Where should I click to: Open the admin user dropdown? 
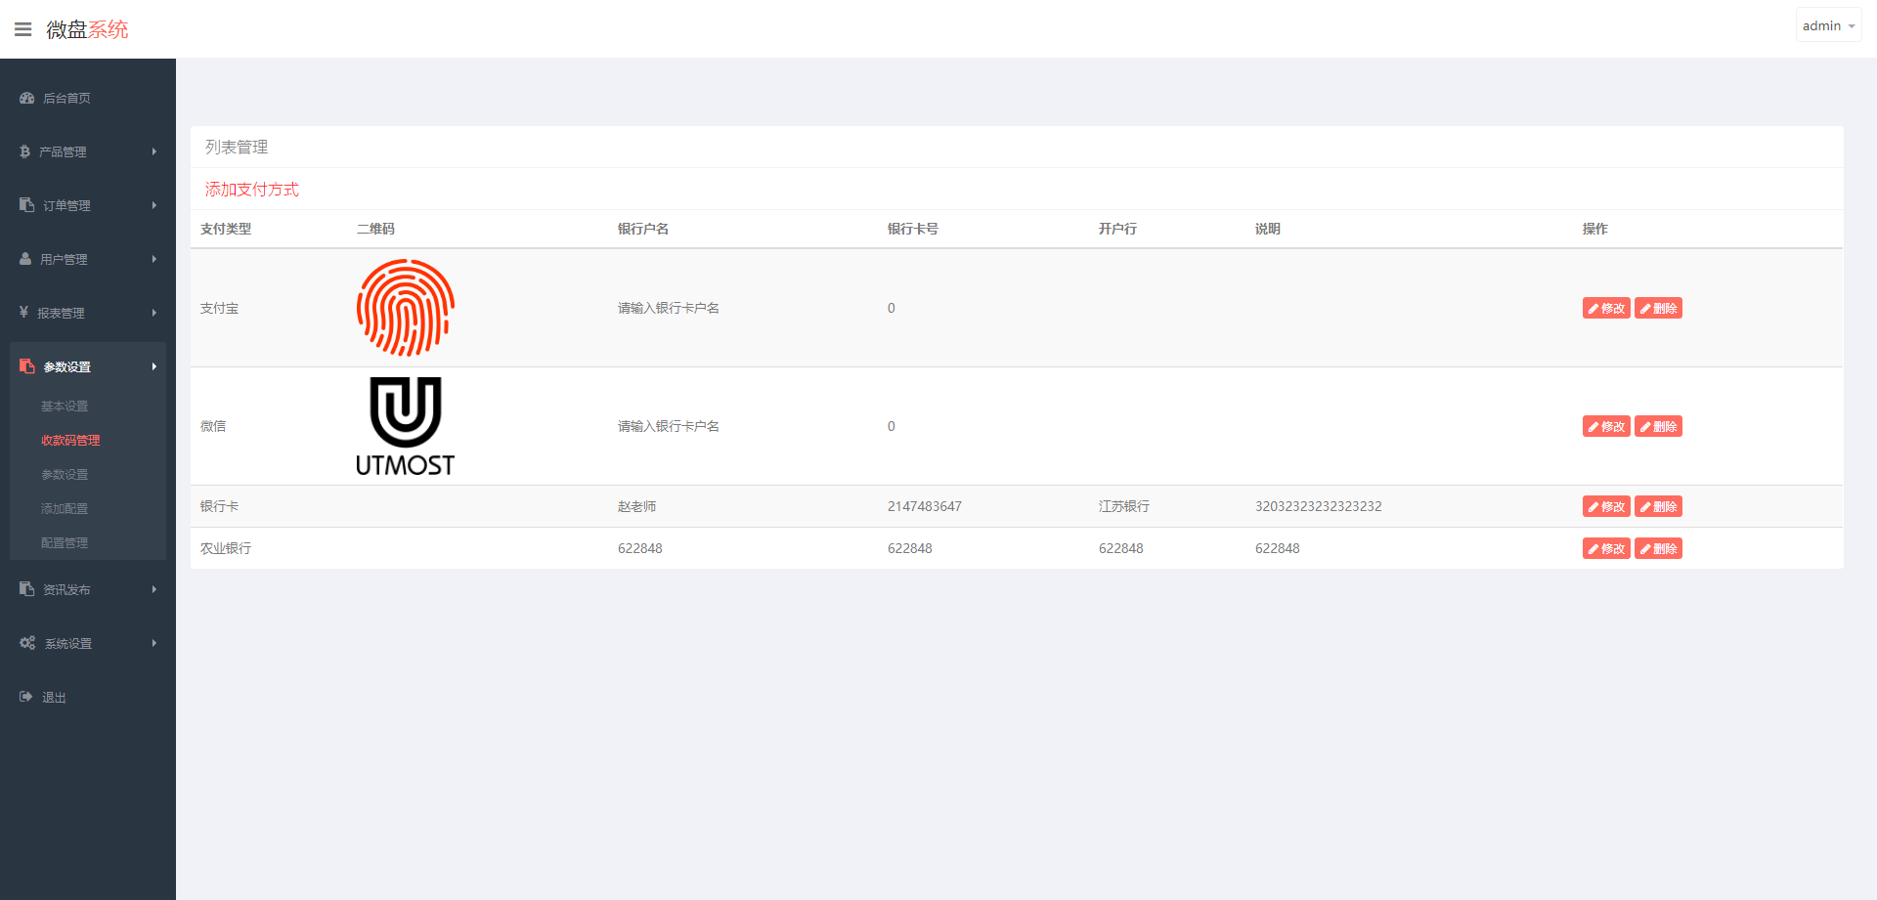click(x=1827, y=26)
